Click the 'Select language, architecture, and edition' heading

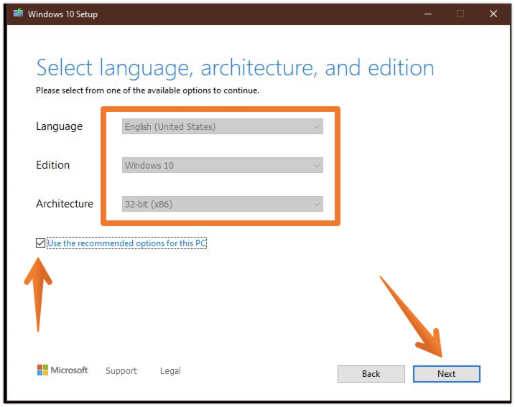pos(235,68)
